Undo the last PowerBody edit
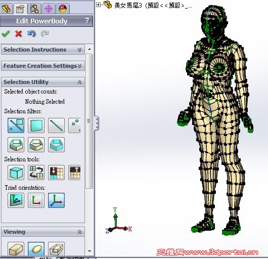This screenshot has width=268, height=259. click(32, 33)
